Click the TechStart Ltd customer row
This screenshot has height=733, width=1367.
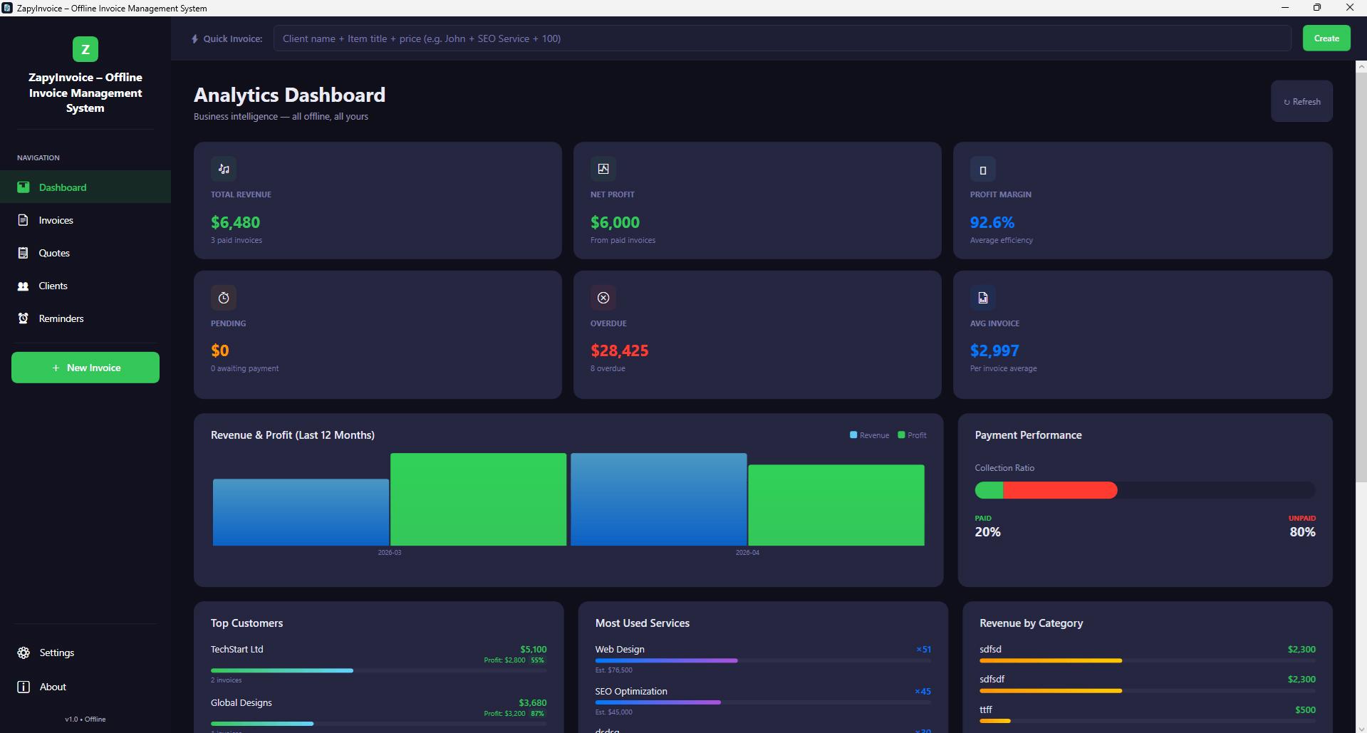tap(378, 665)
